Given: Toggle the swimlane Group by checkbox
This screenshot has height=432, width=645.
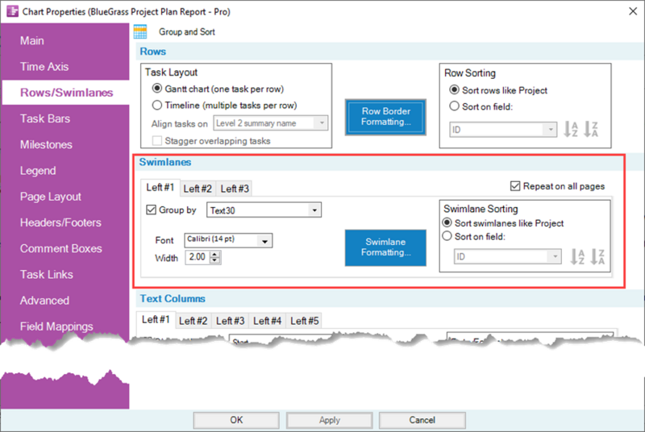Looking at the screenshot, I should click(151, 210).
